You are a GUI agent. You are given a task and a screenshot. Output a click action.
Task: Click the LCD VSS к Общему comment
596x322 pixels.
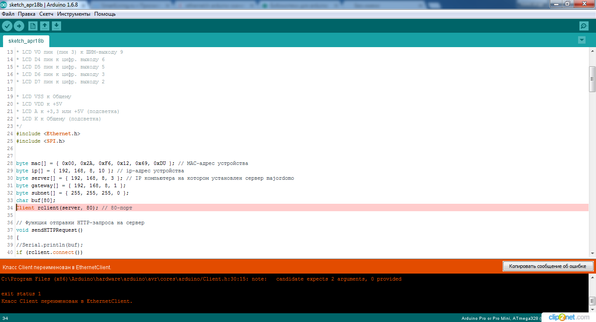pos(44,96)
